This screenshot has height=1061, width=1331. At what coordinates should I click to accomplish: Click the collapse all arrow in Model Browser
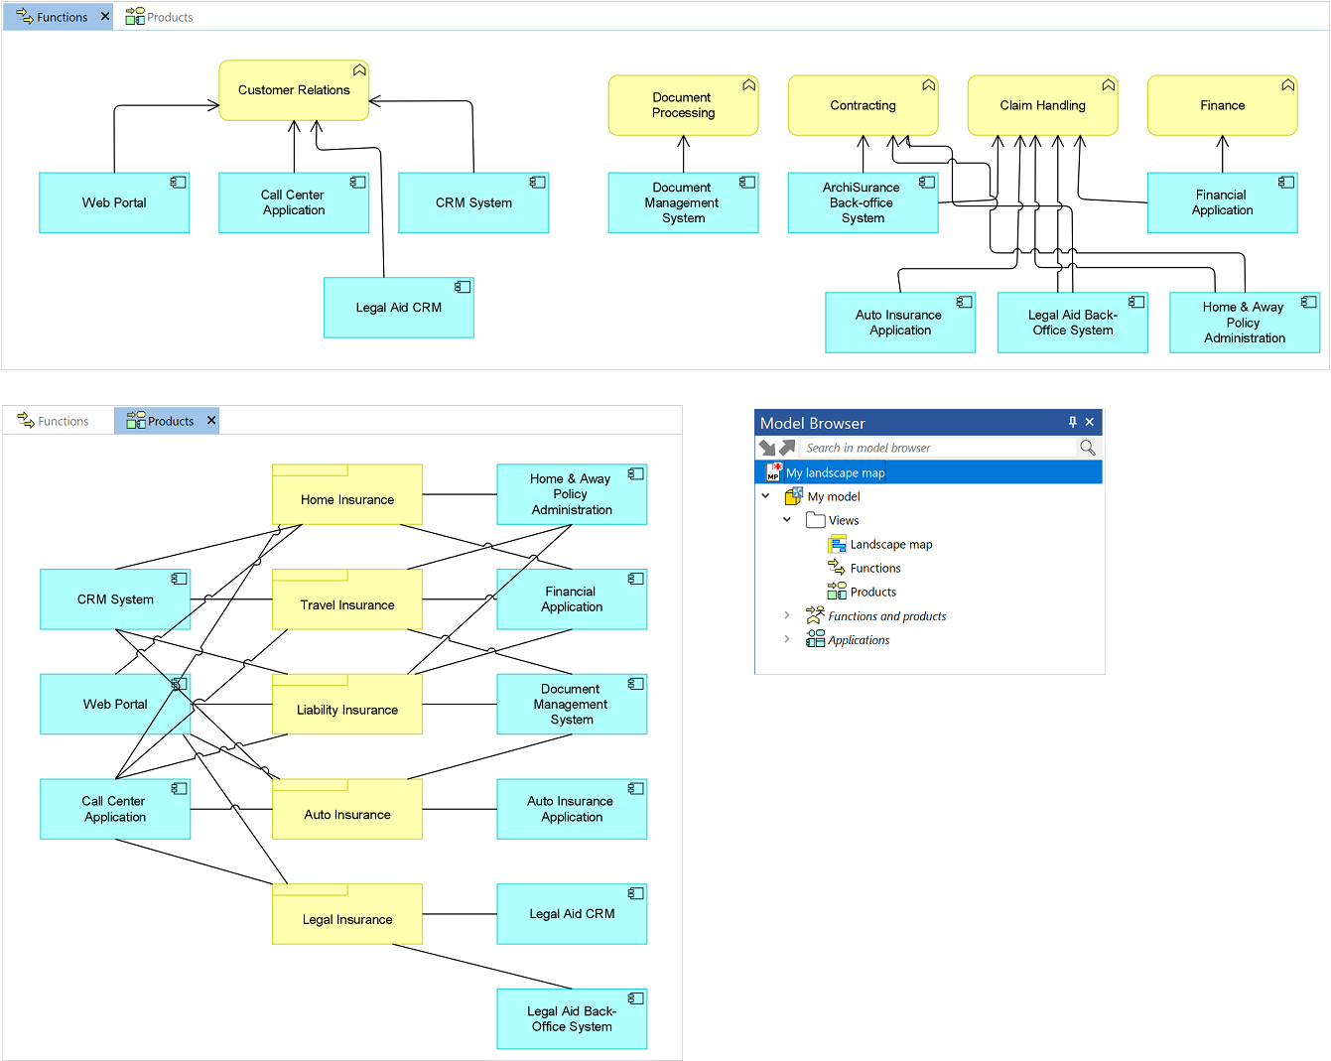tap(767, 448)
